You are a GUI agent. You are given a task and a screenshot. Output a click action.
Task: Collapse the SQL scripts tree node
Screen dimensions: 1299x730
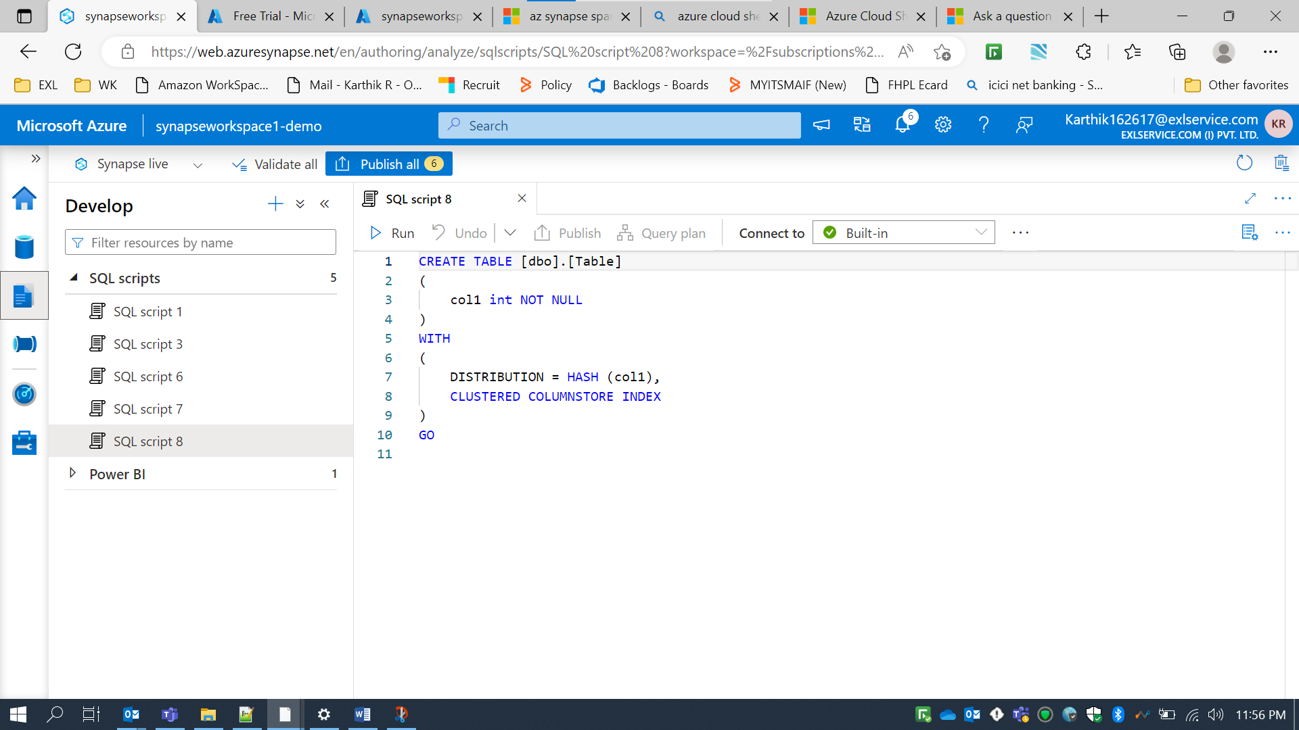pos(74,278)
